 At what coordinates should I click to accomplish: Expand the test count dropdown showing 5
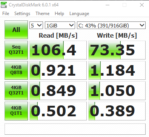click(x=36, y=26)
